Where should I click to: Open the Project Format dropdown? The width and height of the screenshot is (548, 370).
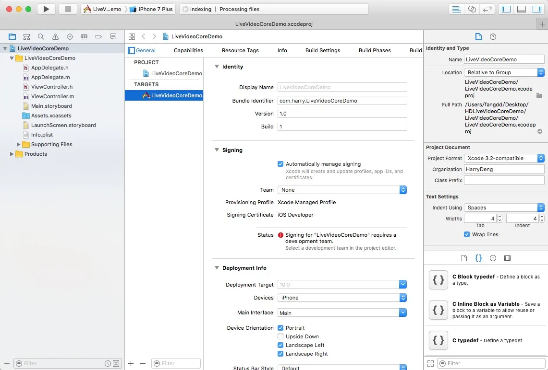(504, 158)
